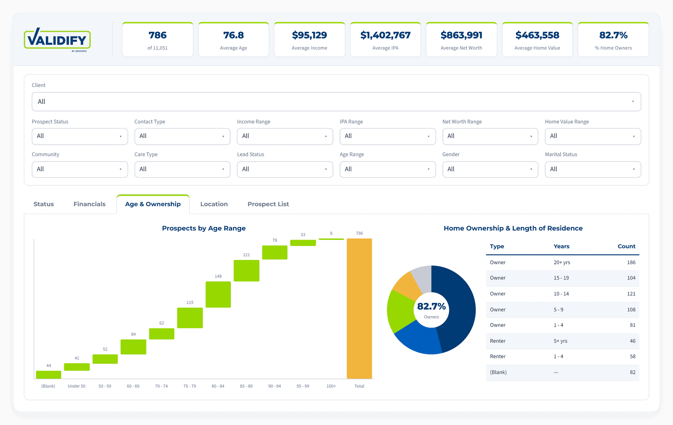Click the 75 - 79 bar
673x425 pixels.
[x=190, y=318]
